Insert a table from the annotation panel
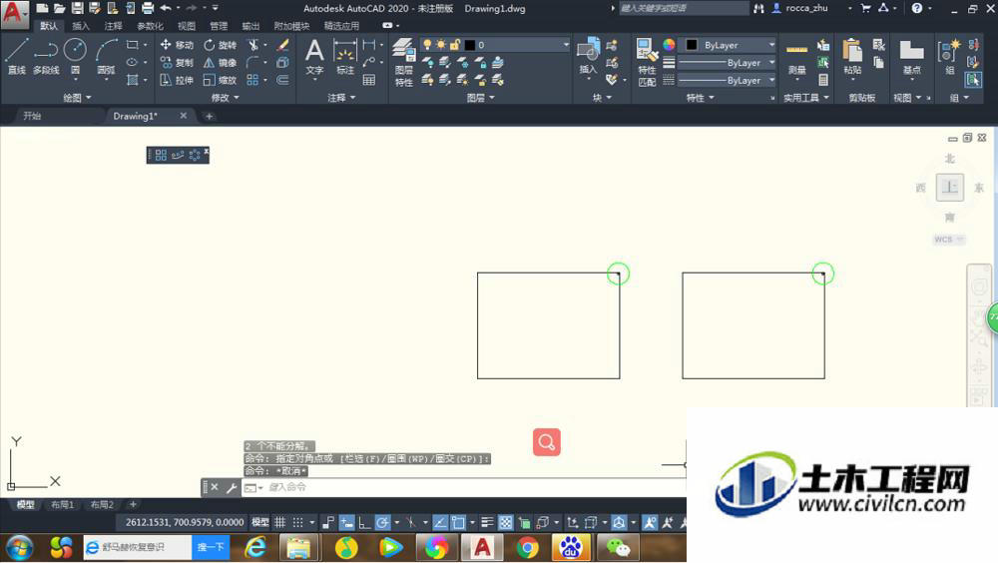The width and height of the screenshot is (998, 563). click(369, 80)
